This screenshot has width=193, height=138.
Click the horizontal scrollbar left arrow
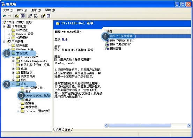[106, 125]
